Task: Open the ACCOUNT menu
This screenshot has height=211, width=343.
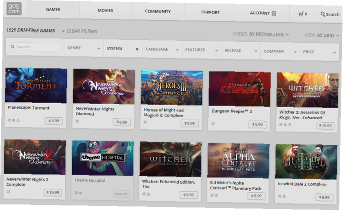Action: click(263, 13)
